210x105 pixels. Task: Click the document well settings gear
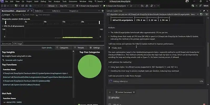(103, 11)
